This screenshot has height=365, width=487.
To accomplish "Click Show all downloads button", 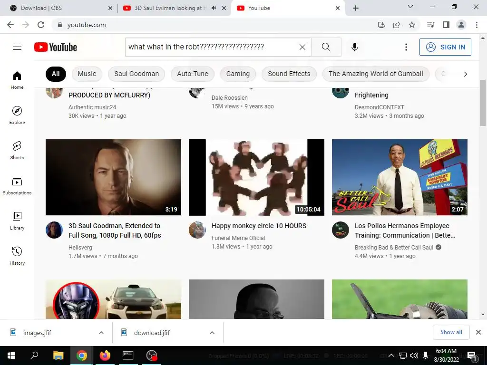I will click(451, 332).
